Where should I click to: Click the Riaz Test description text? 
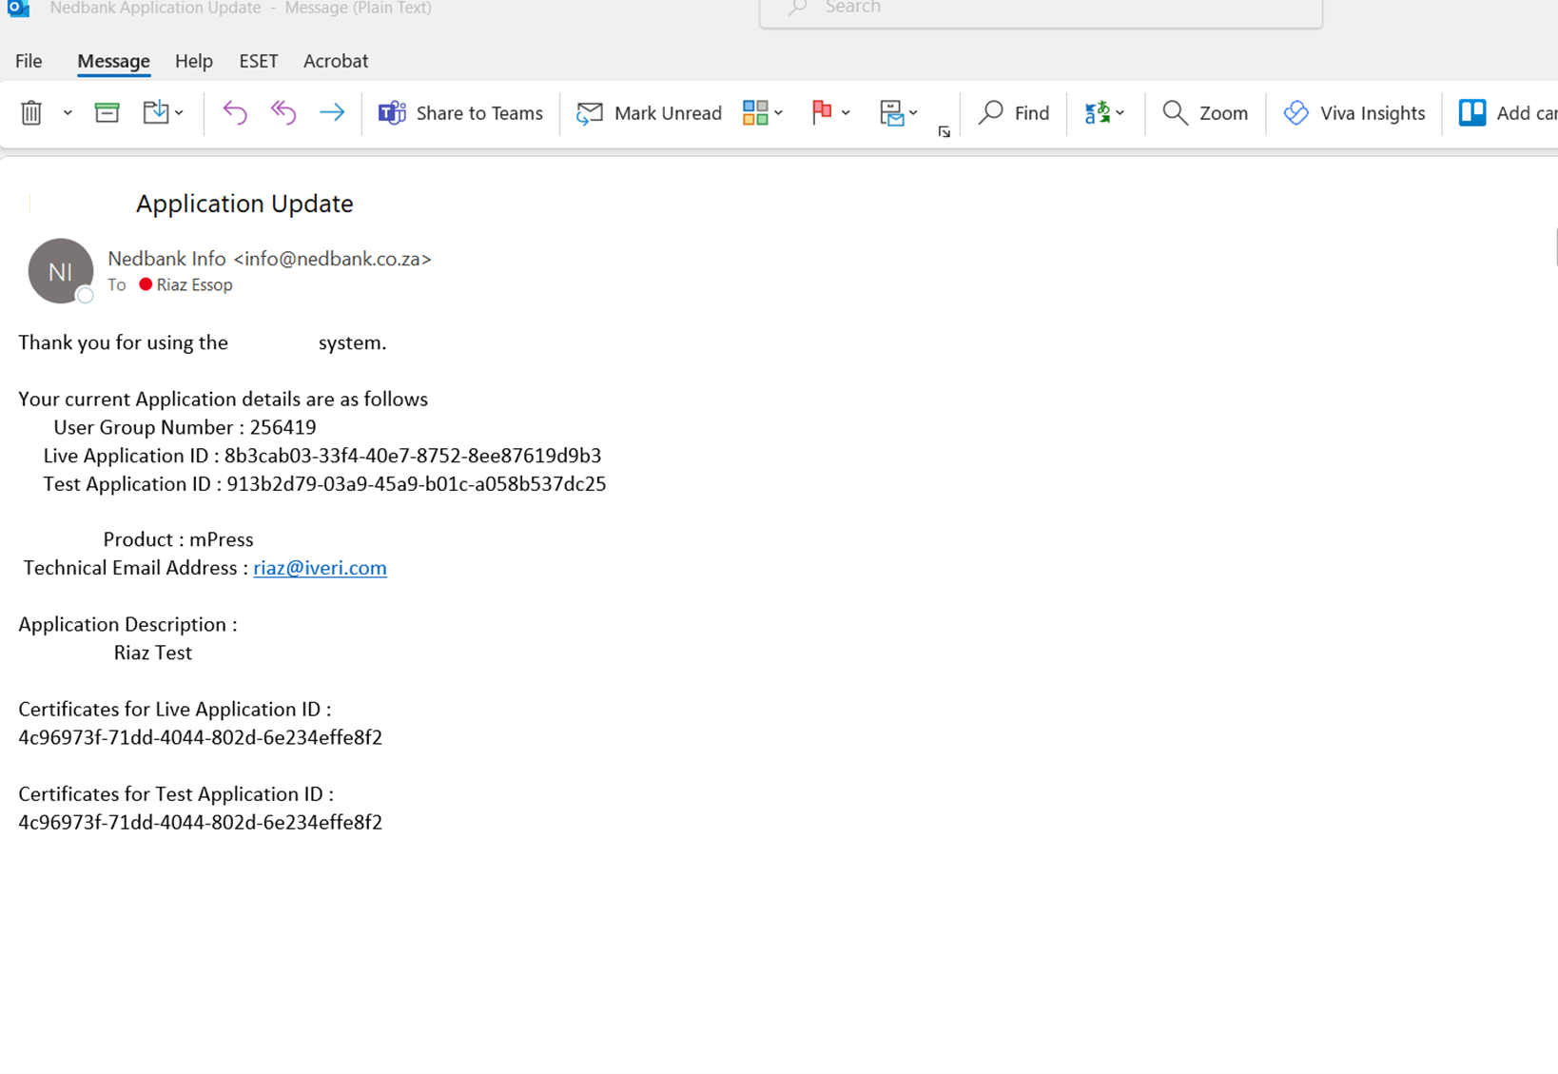point(153,653)
